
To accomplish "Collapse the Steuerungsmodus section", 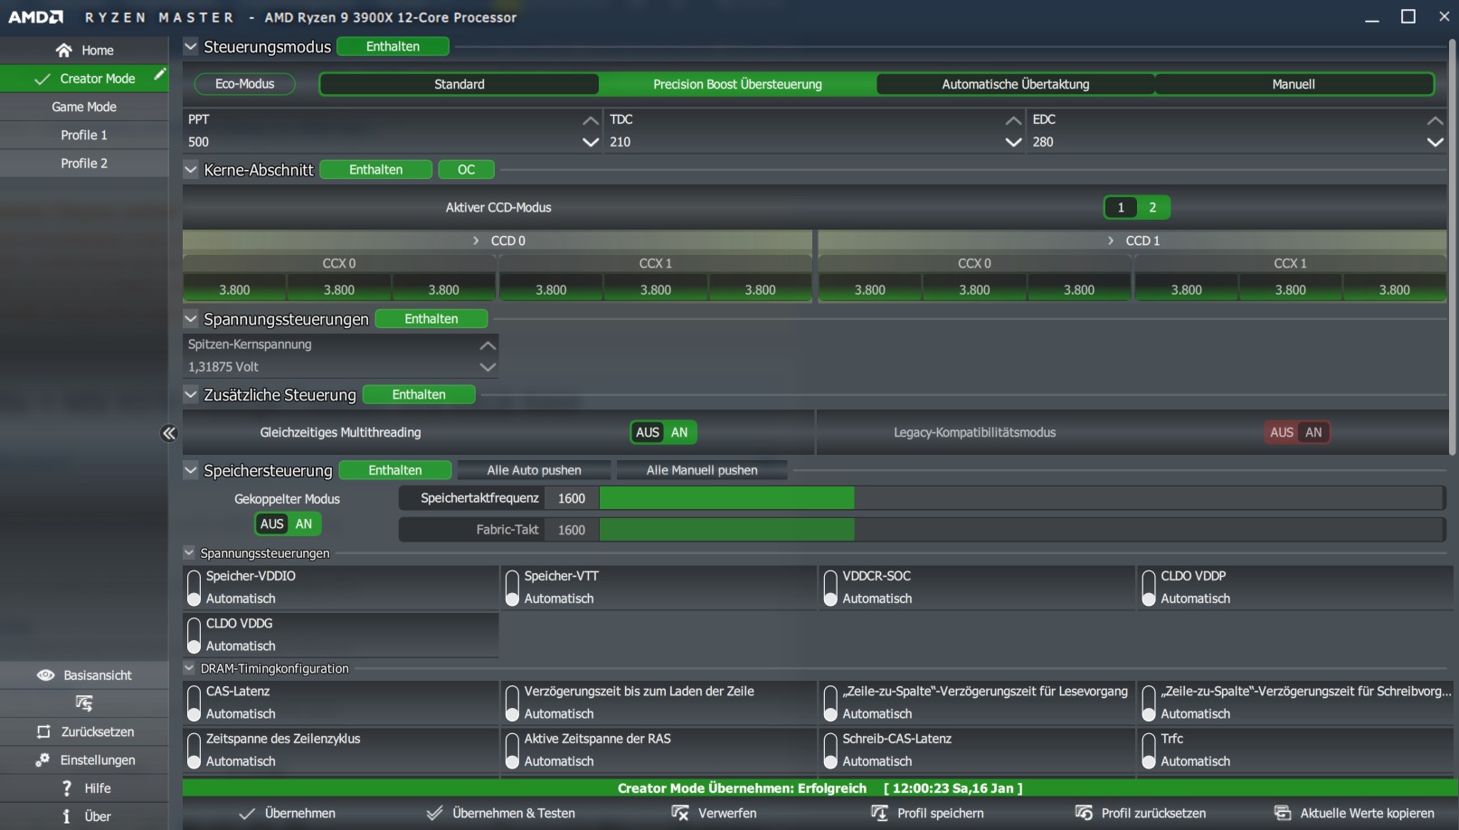I will pyautogui.click(x=191, y=46).
